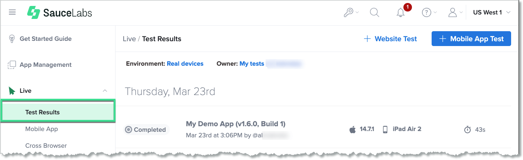
Task: Open Cross Browser in the sidebar
Action: click(x=46, y=146)
